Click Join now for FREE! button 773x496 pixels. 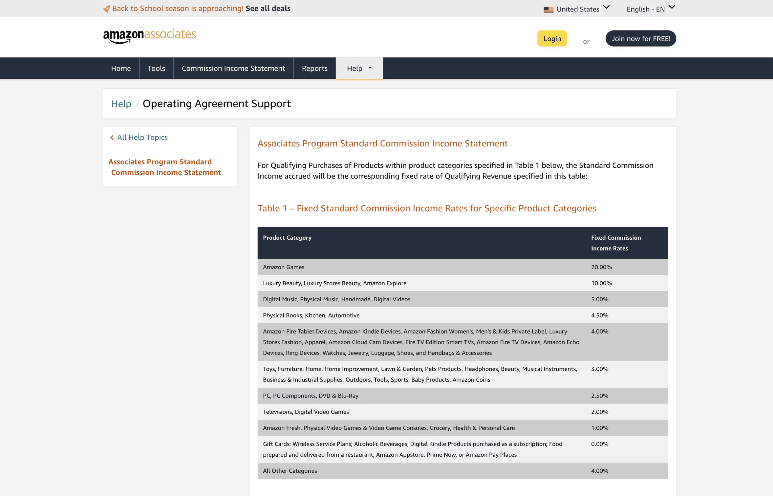(641, 39)
